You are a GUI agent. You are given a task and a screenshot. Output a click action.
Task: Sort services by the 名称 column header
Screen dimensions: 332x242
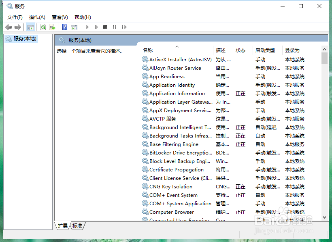click(147, 50)
